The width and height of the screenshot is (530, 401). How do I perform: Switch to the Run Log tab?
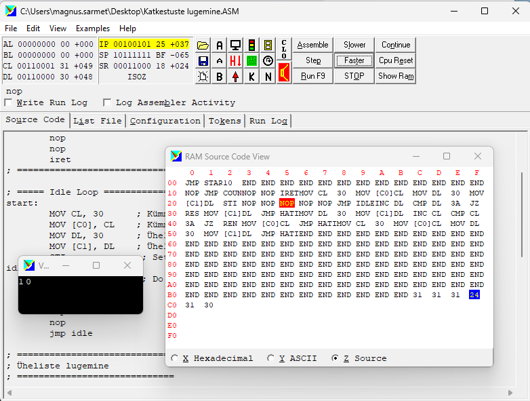[268, 121]
